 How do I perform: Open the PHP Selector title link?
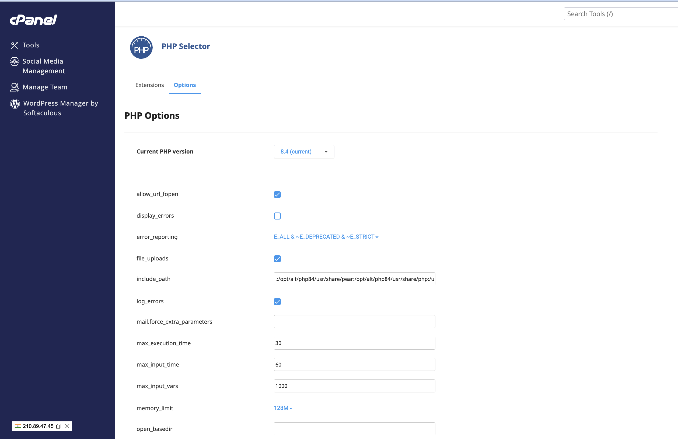tap(186, 46)
